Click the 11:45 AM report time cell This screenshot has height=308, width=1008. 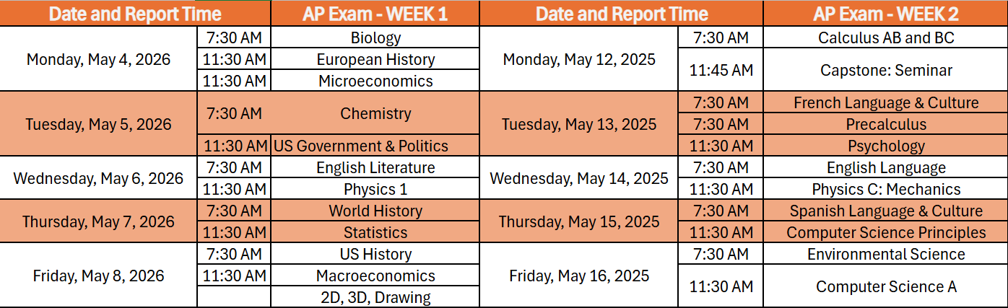coord(721,70)
